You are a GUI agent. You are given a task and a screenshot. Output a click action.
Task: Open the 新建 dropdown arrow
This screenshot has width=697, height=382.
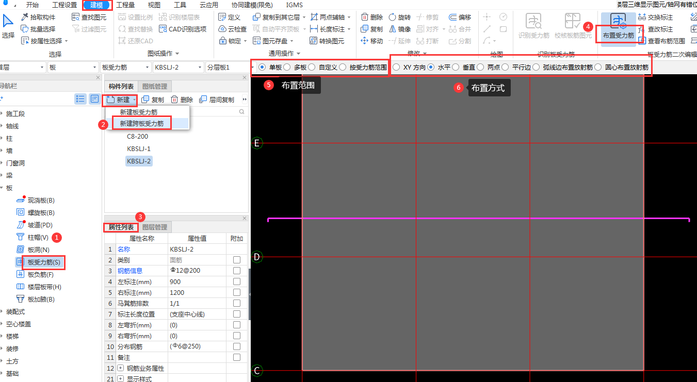pyautogui.click(x=135, y=99)
